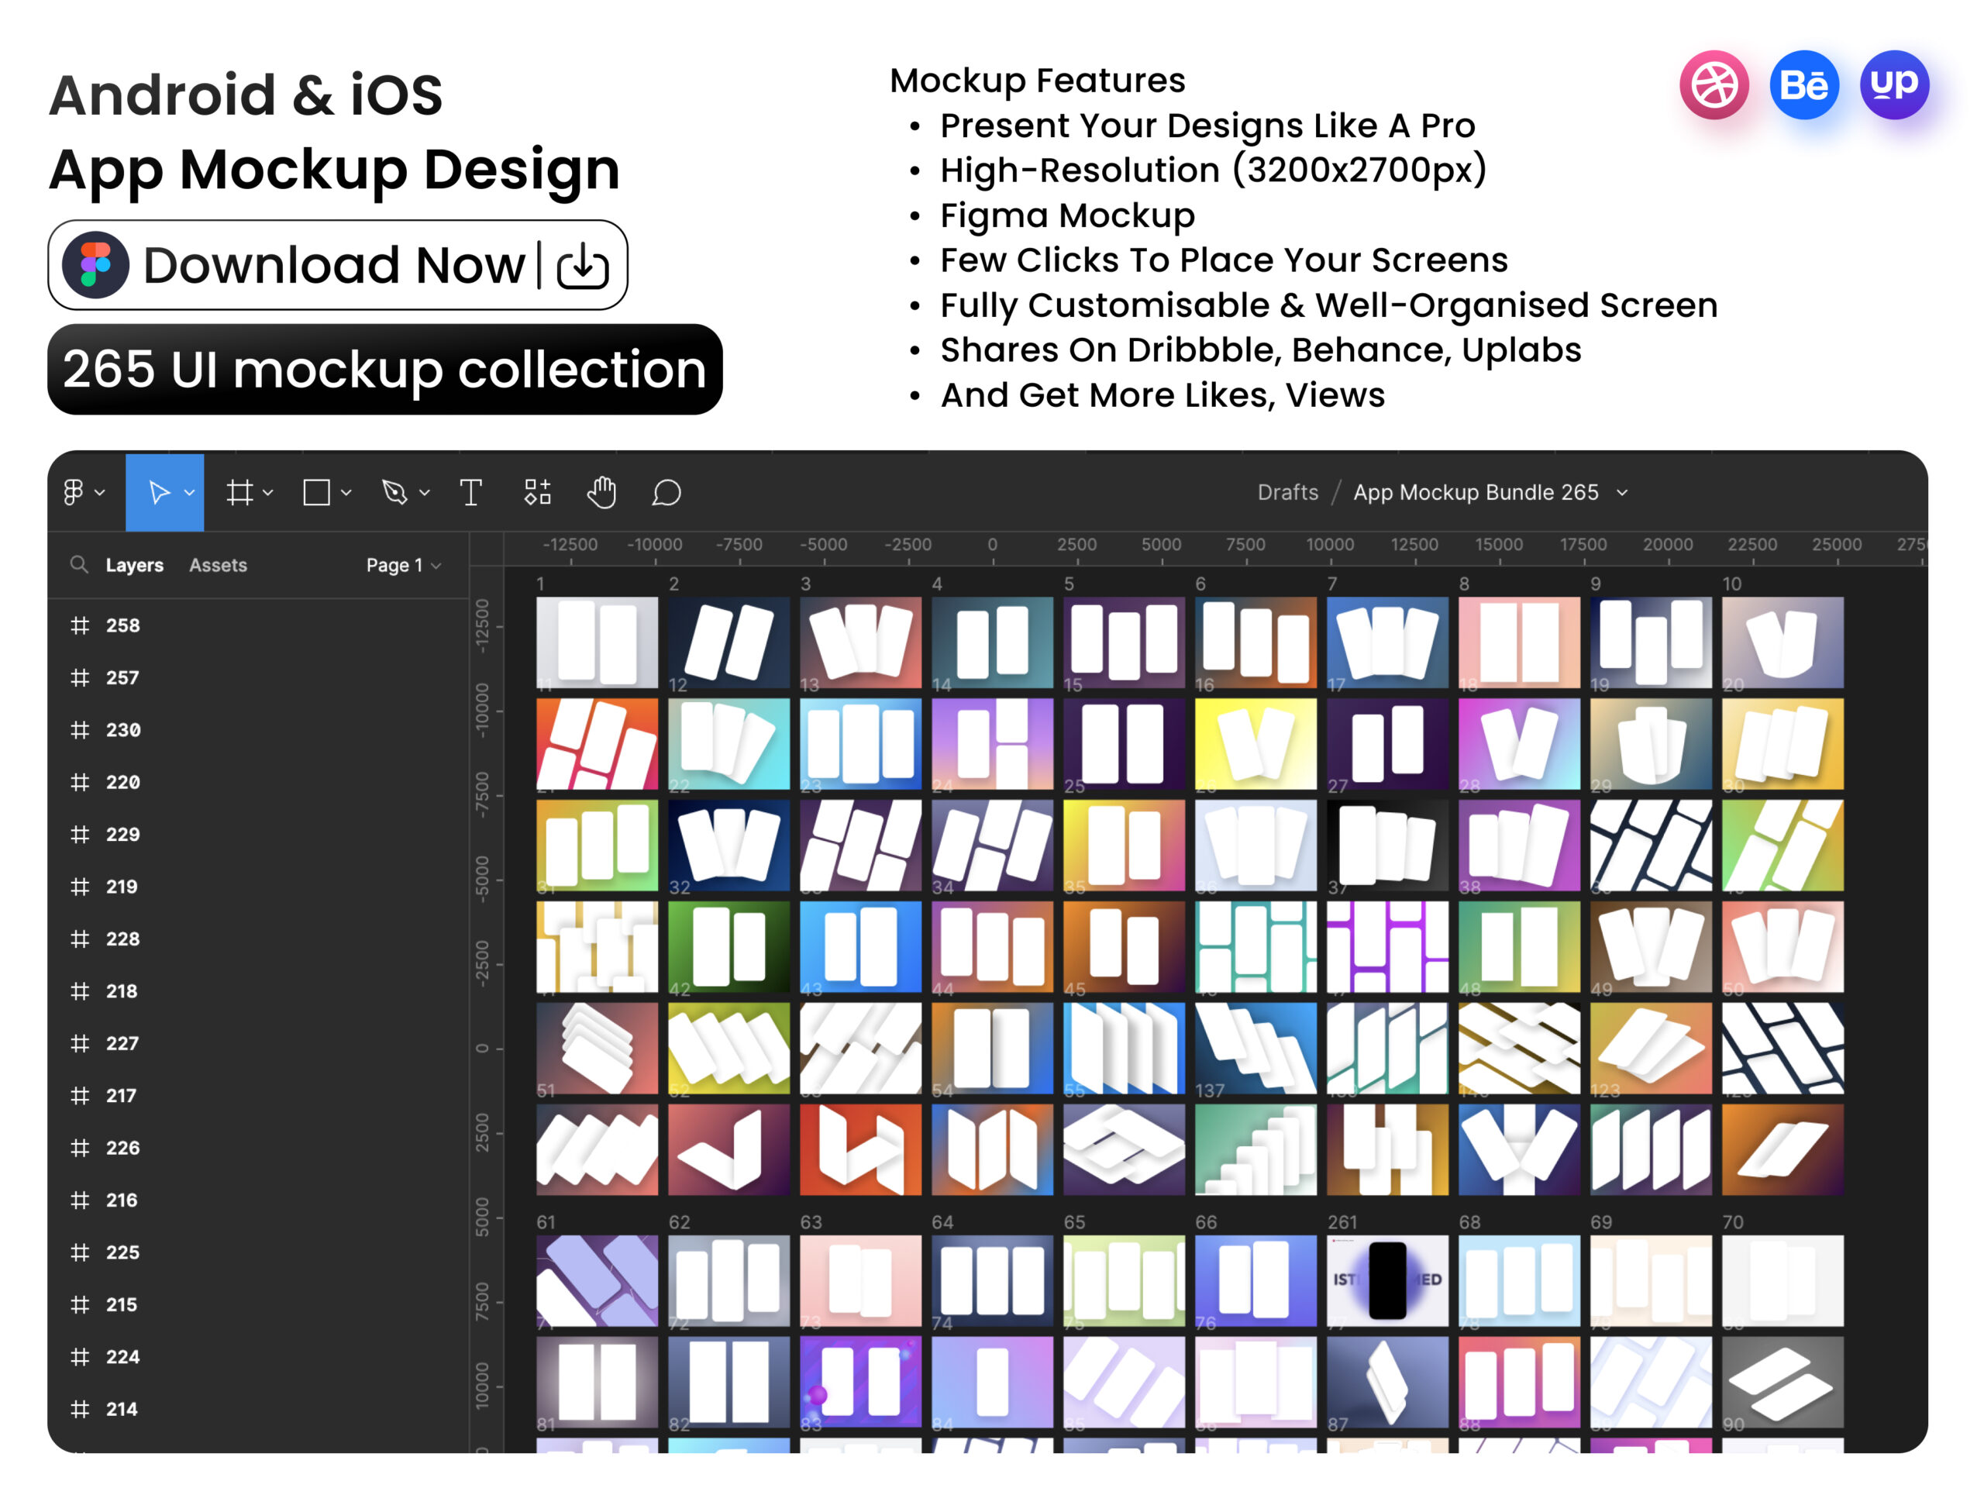Screen dimensions: 1984x1488
Task: Click the Download Now button
Action: pyautogui.click(x=338, y=264)
